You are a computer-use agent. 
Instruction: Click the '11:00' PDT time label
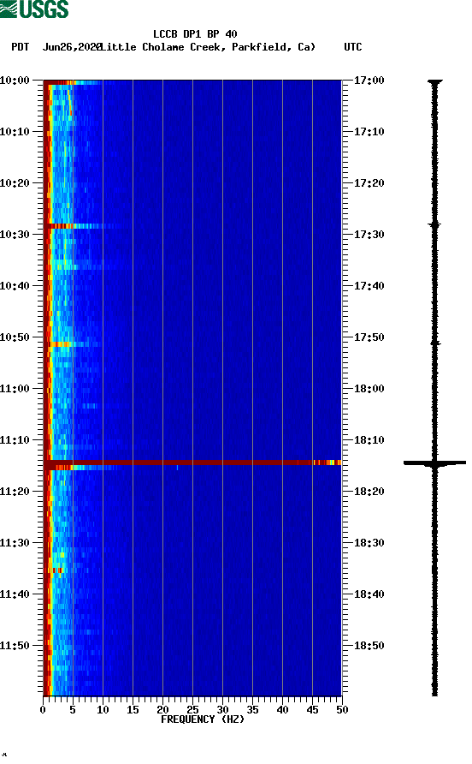pos(15,388)
